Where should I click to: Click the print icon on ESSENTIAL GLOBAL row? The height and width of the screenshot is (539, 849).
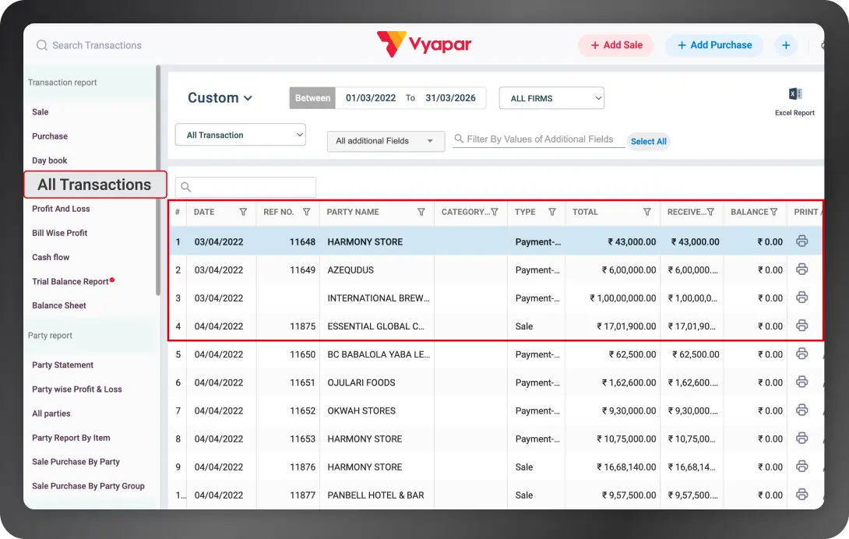[x=802, y=326]
